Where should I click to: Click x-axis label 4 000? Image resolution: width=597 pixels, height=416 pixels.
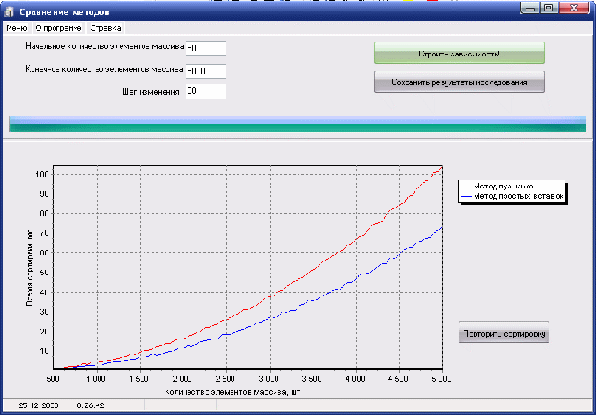pos(355,379)
